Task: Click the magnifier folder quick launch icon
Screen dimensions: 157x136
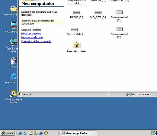Action: (36, 133)
